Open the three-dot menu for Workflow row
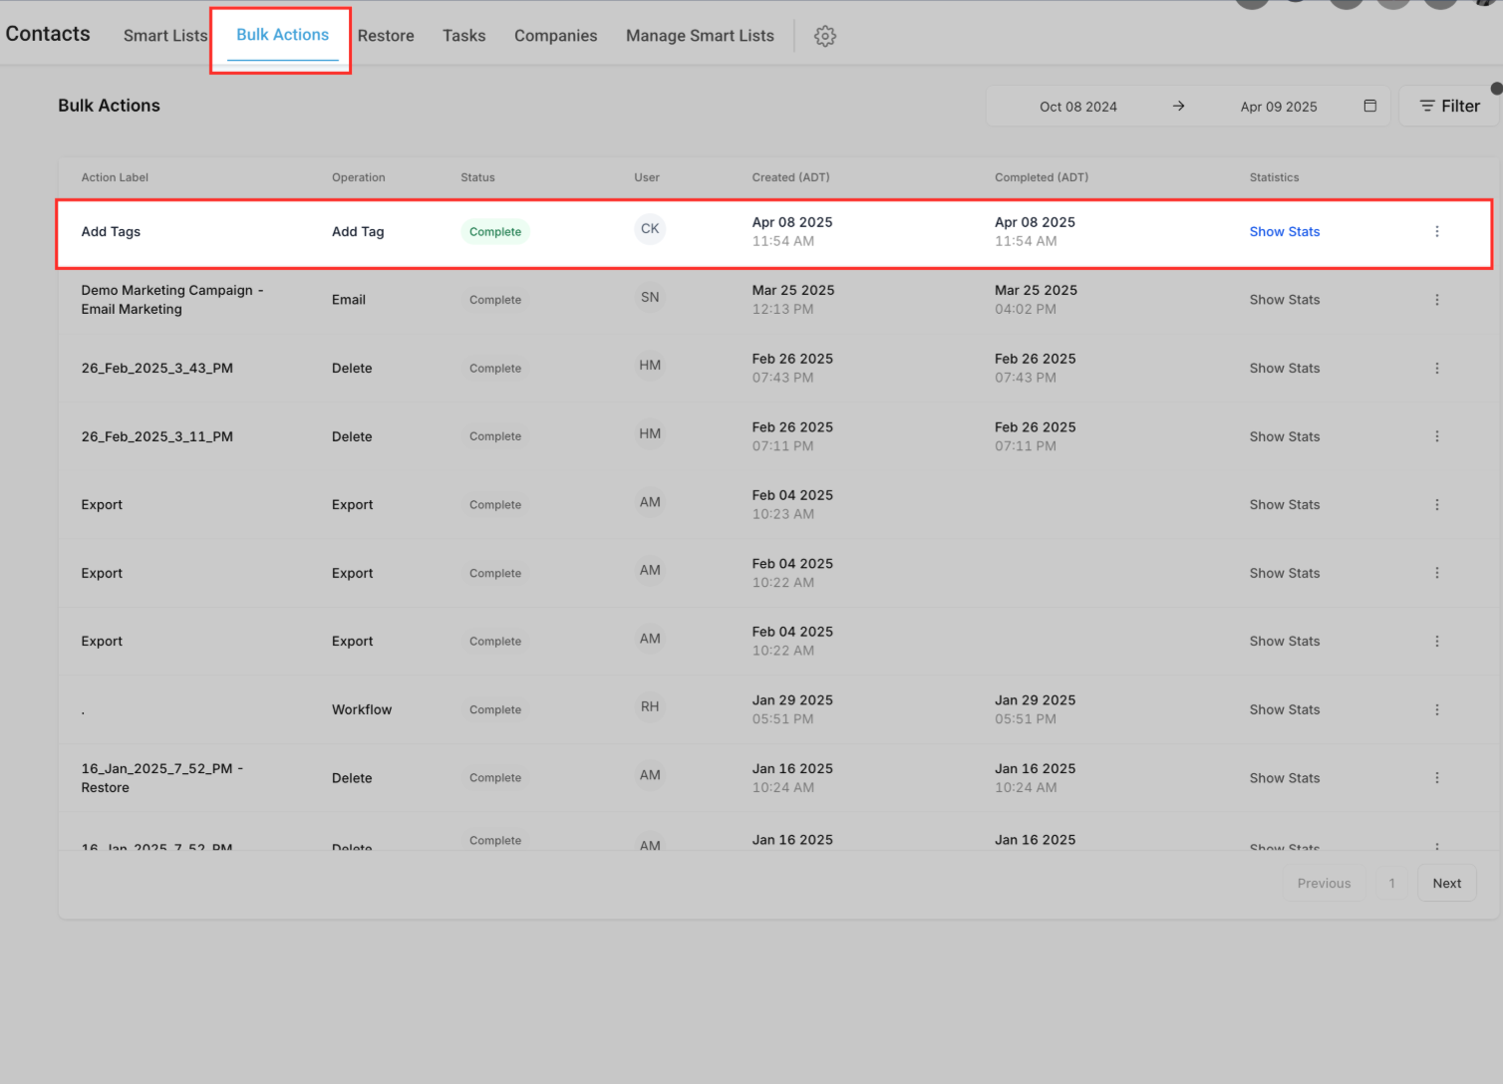Image resolution: width=1503 pixels, height=1084 pixels. pyautogui.click(x=1436, y=709)
